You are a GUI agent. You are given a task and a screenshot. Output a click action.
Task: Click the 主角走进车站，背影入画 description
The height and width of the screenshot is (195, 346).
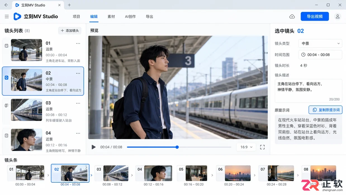tap(63, 60)
